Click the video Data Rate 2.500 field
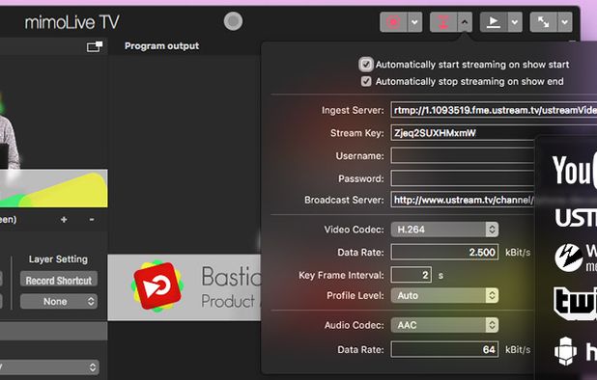 pyautogui.click(x=444, y=253)
